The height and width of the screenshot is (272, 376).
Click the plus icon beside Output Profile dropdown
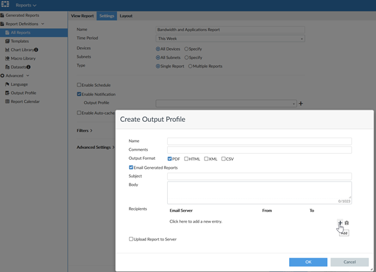(x=301, y=104)
